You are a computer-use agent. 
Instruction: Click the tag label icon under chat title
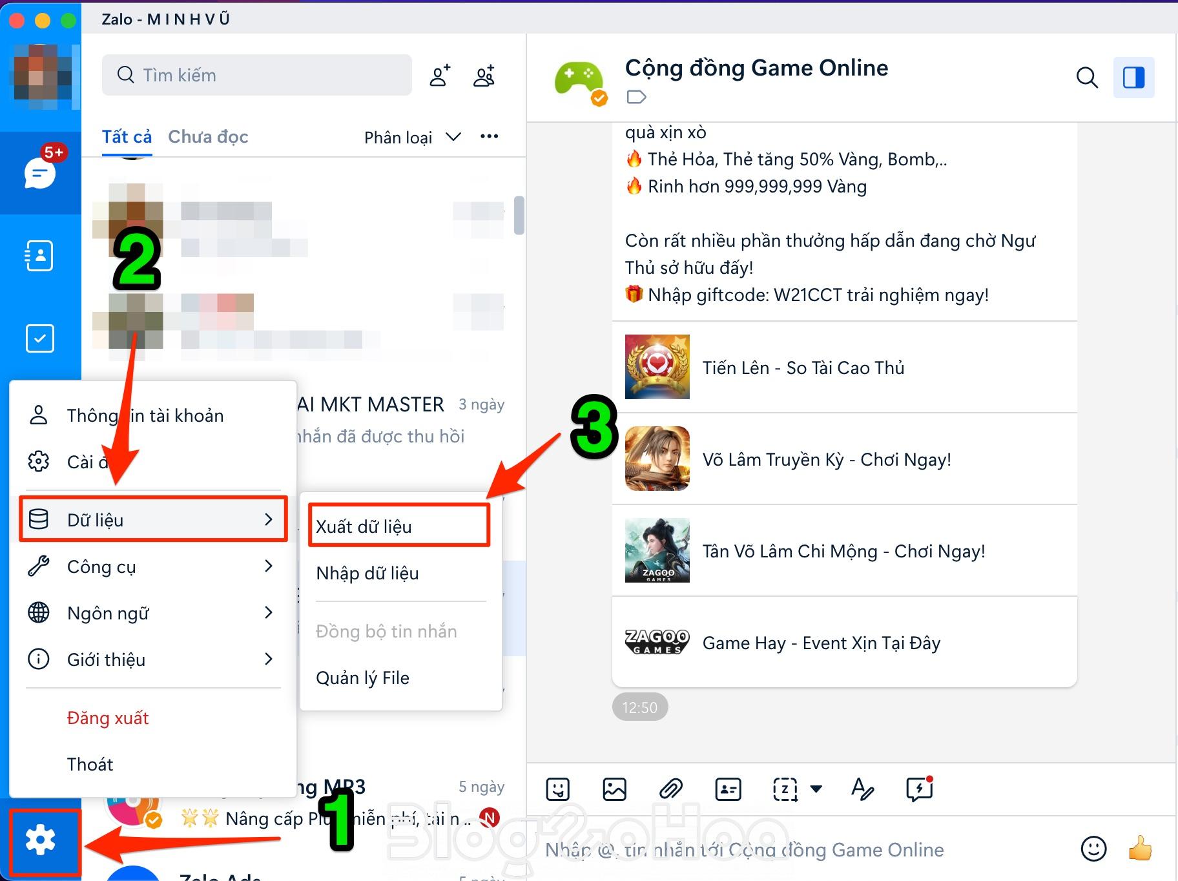click(636, 98)
